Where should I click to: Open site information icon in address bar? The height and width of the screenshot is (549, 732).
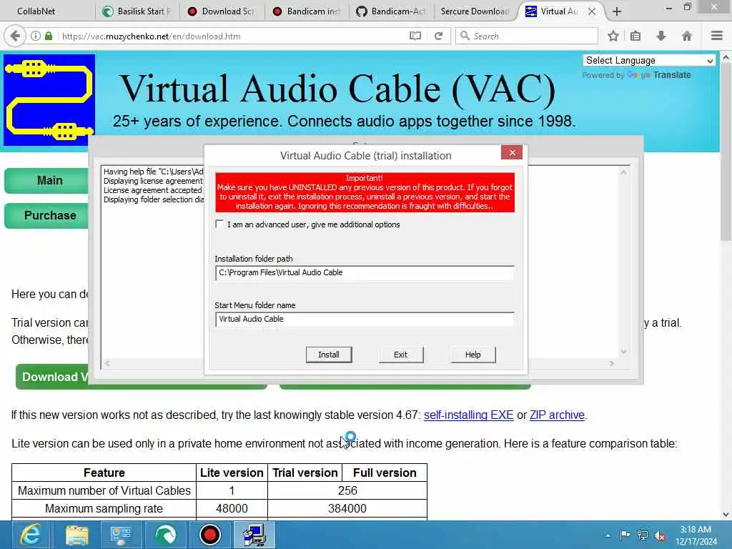pos(36,36)
